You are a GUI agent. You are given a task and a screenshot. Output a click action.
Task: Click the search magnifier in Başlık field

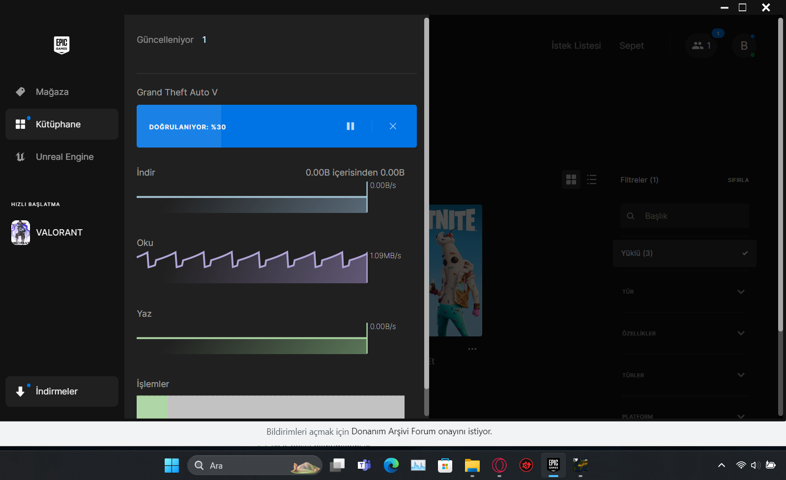point(631,216)
